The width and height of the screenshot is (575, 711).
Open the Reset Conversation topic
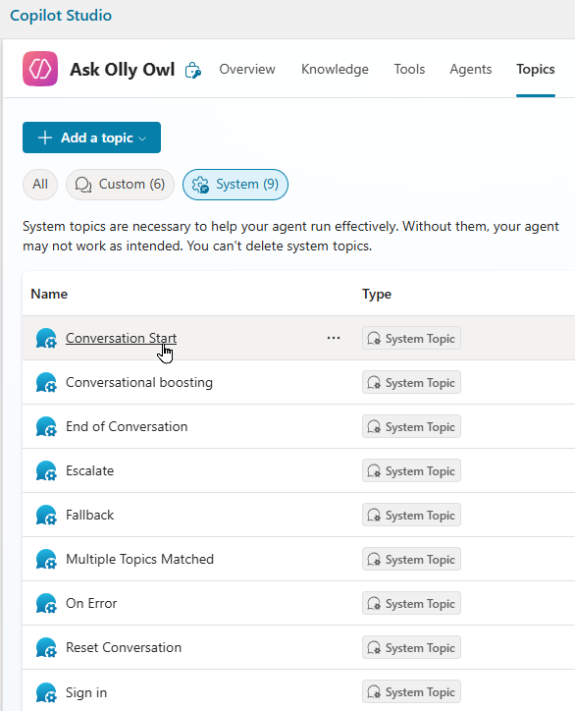pyautogui.click(x=124, y=647)
